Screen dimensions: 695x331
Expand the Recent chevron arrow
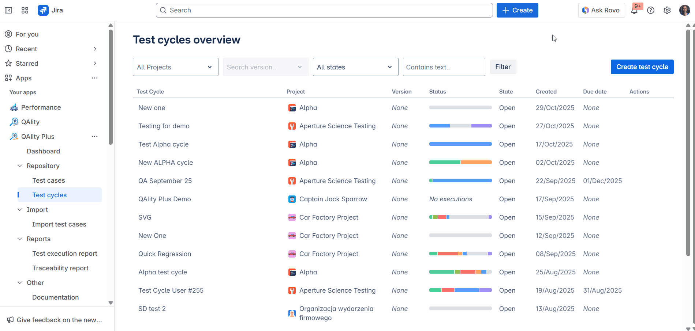[95, 49]
